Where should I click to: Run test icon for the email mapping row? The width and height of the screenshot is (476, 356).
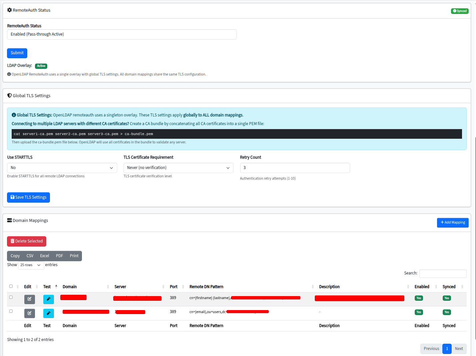[x=48, y=313]
